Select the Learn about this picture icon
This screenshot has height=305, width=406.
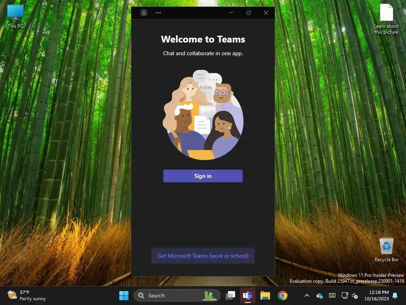click(386, 19)
